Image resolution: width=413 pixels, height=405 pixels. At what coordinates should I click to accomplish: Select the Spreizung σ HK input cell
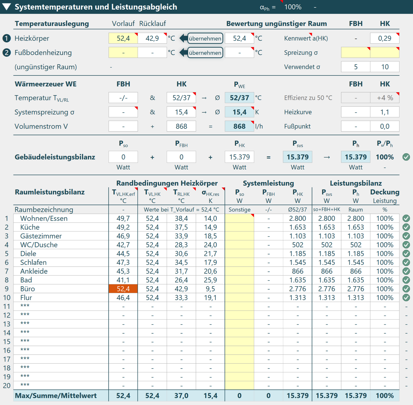click(385, 53)
